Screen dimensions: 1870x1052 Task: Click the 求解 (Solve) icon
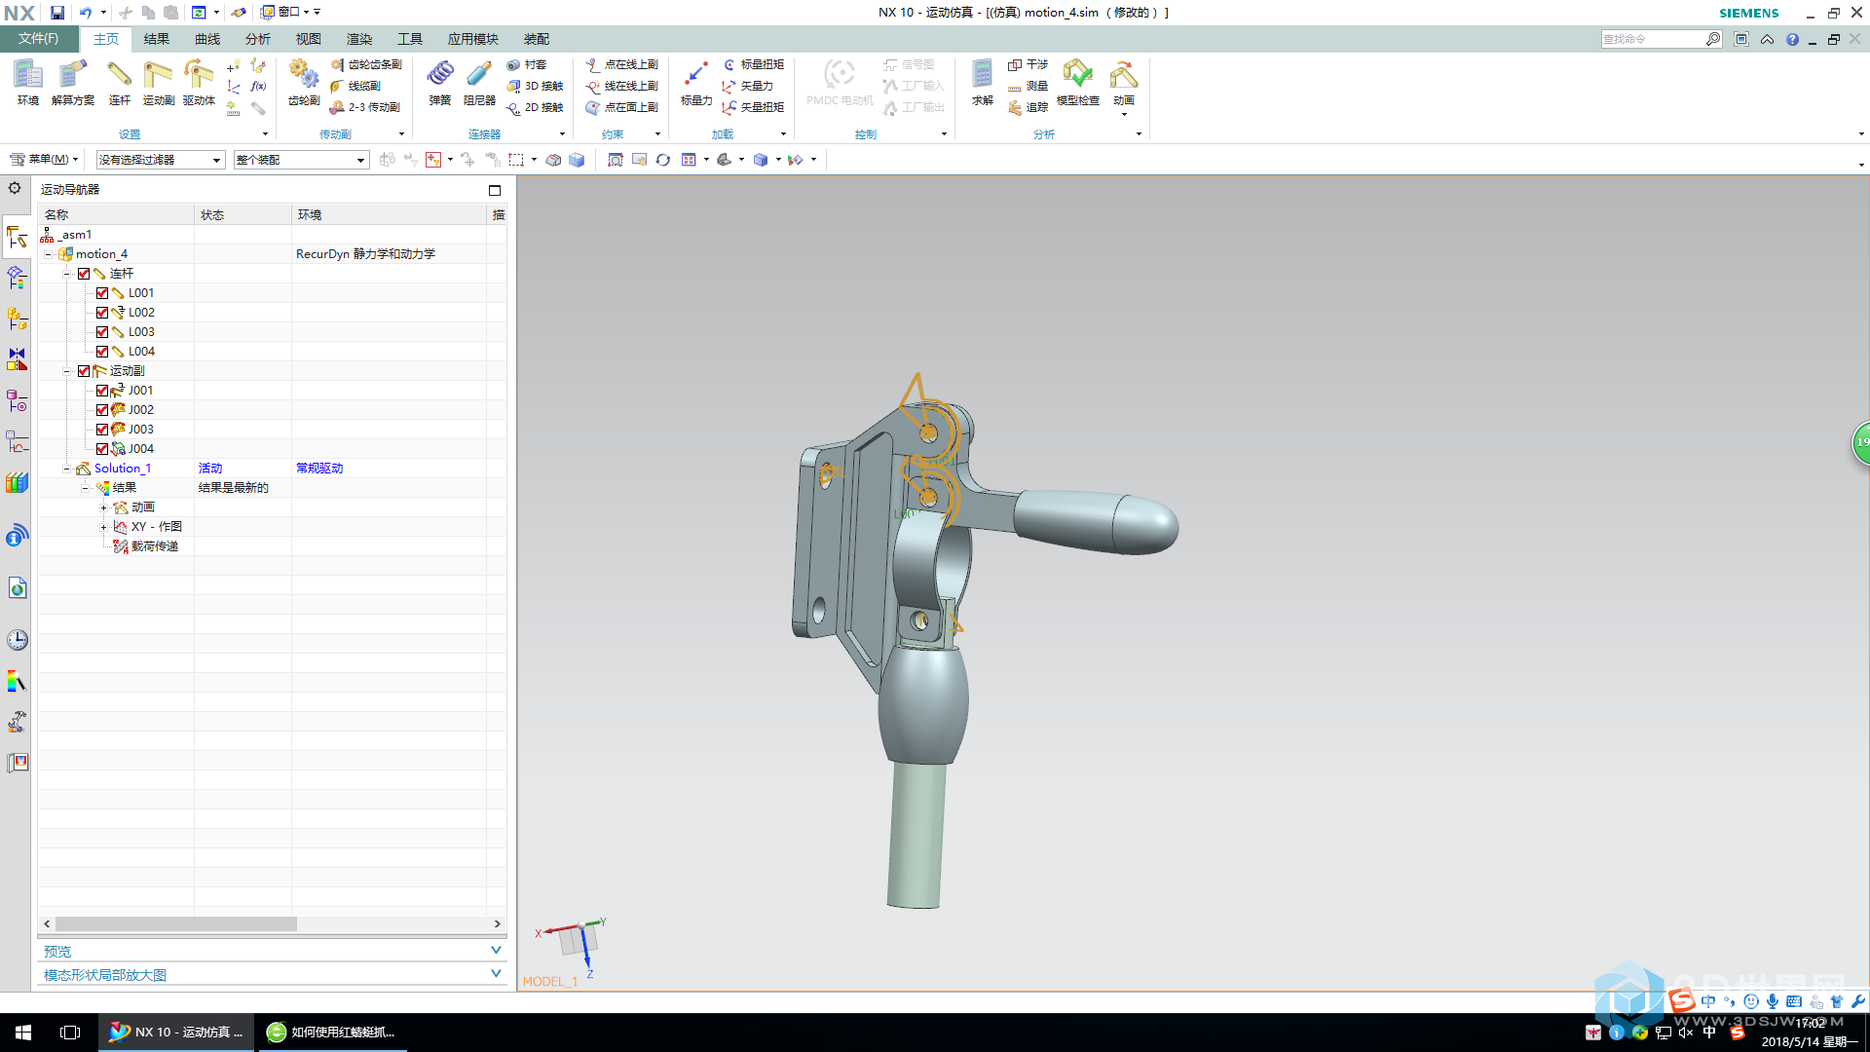click(982, 82)
